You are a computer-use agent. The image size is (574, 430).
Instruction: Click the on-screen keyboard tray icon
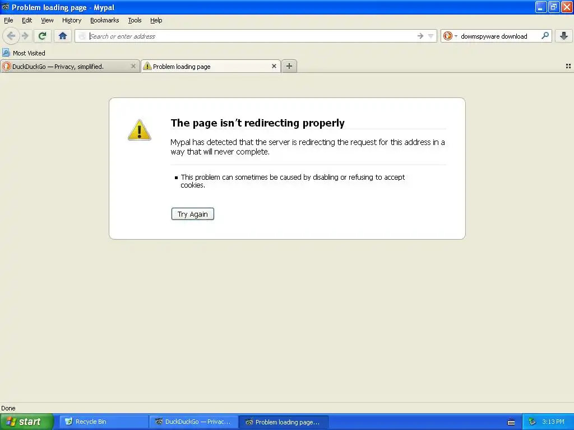[511, 422]
